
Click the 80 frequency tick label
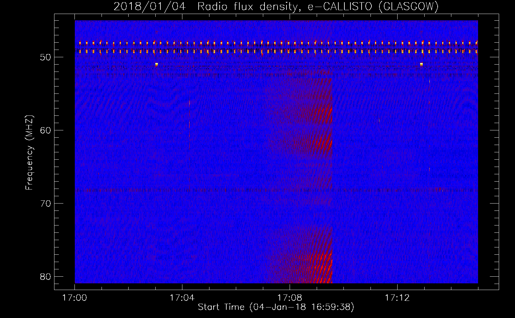[x=46, y=277]
